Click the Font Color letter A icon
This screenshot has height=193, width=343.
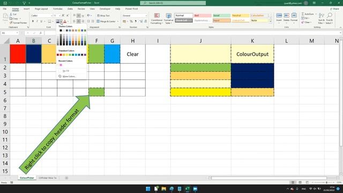[65, 21]
